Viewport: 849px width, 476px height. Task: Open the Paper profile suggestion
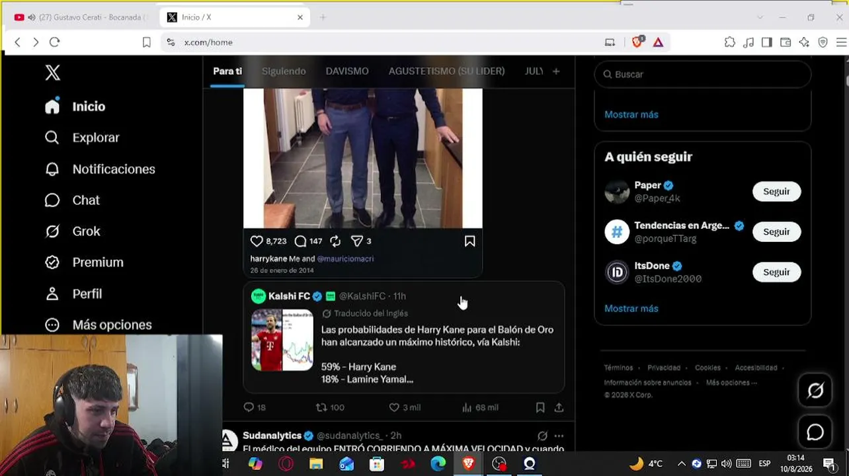(647, 185)
